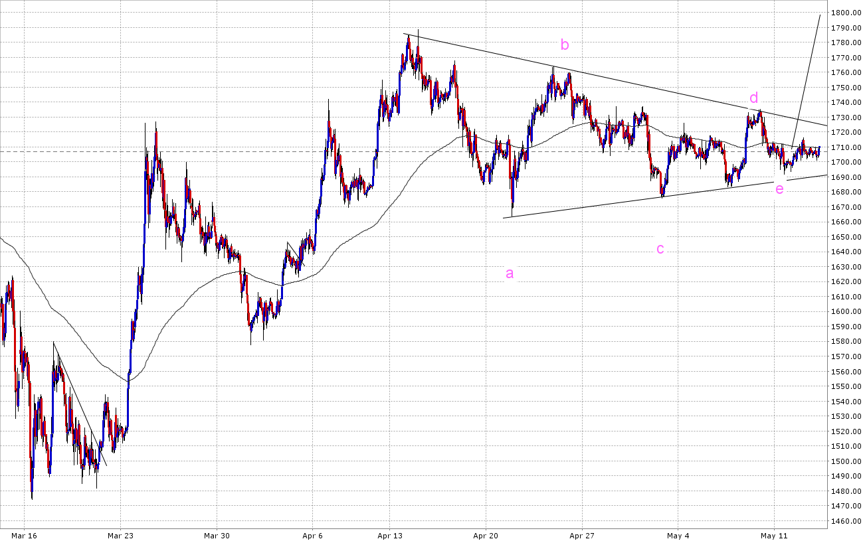Click the 1700.00 price axis label
The image size is (867, 545).
(x=848, y=163)
